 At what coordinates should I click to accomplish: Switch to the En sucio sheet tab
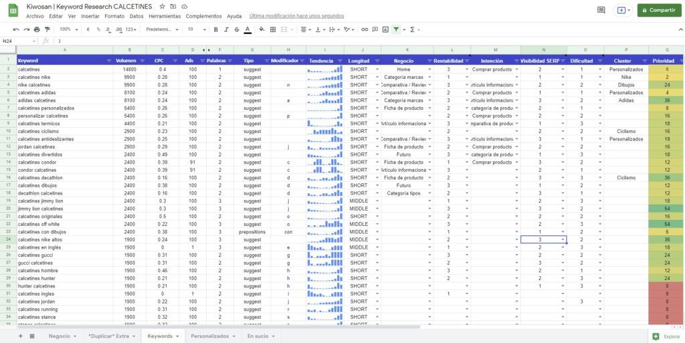click(x=257, y=336)
